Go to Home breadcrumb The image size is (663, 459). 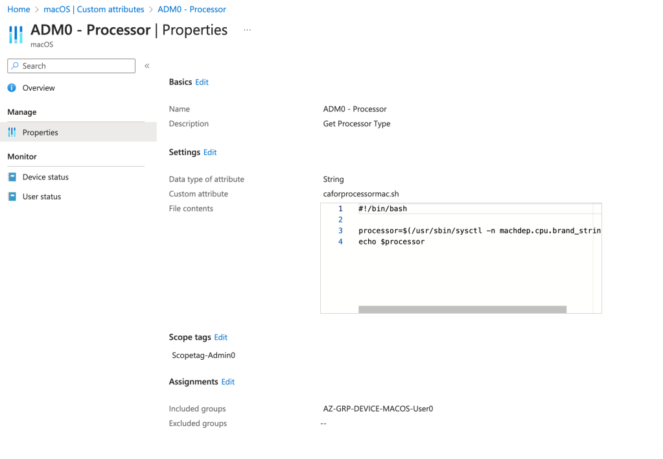[x=19, y=9]
